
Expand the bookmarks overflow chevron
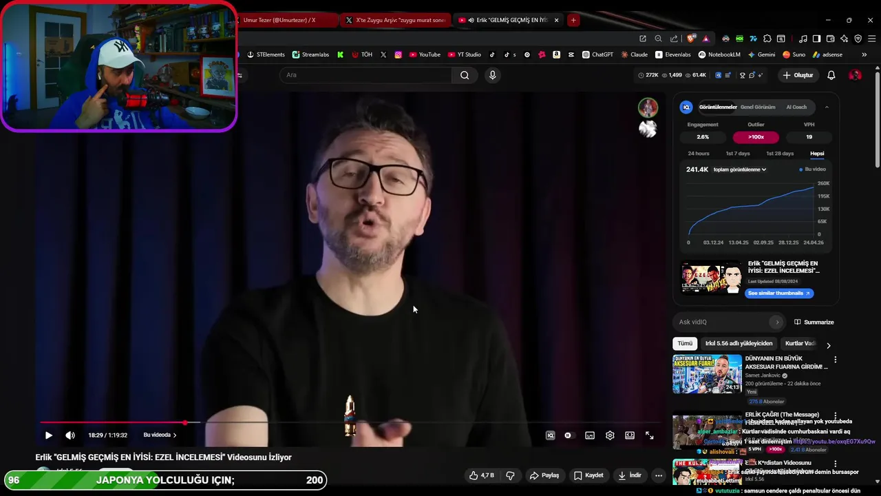[x=864, y=54]
